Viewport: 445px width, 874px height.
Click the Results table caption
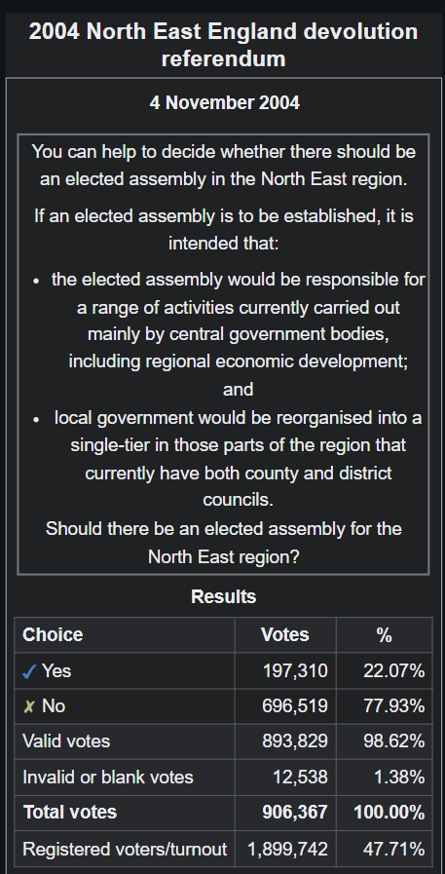223,596
